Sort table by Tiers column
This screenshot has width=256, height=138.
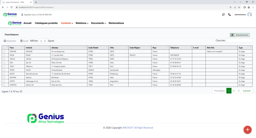[16, 48]
